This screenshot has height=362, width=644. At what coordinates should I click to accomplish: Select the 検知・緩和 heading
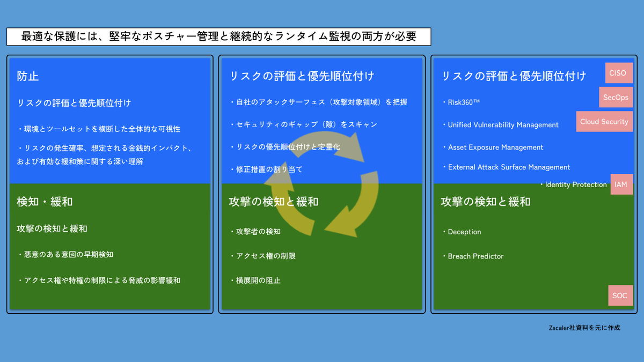click(x=45, y=202)
